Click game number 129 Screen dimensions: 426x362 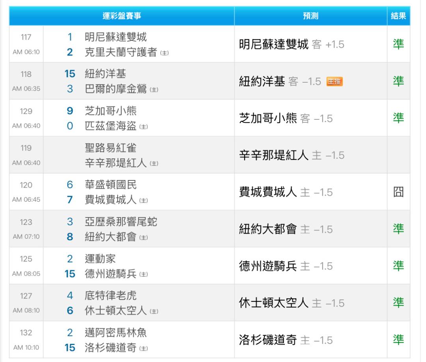click(26, 111)
